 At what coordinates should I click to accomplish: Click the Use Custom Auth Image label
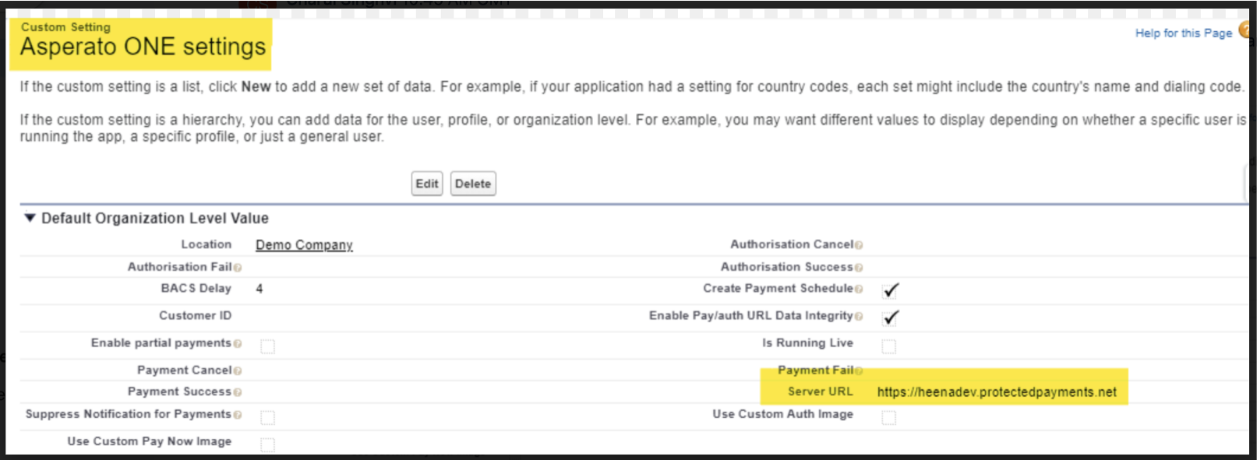(782, 414)
